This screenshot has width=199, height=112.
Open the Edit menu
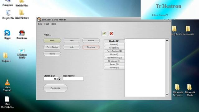click(46, 24)
